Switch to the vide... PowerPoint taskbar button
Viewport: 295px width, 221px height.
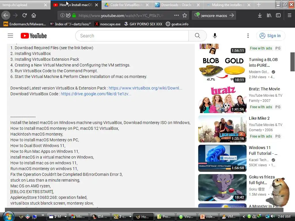tap(208, 217)
